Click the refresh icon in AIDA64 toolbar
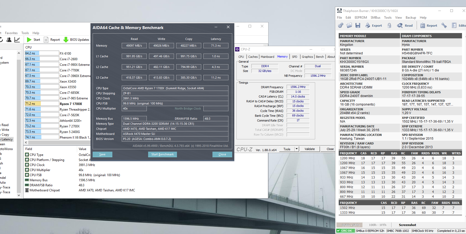The height and width of the screenshot is (234, 466). click(1, 40)
